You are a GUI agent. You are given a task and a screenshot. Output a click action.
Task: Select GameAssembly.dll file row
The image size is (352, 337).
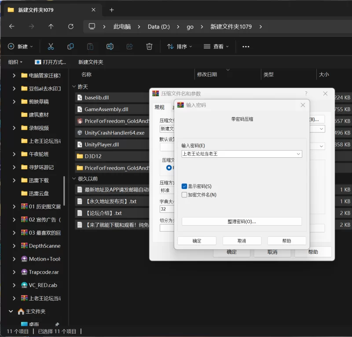point(112,109)
